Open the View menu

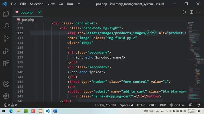click(51, 4)
